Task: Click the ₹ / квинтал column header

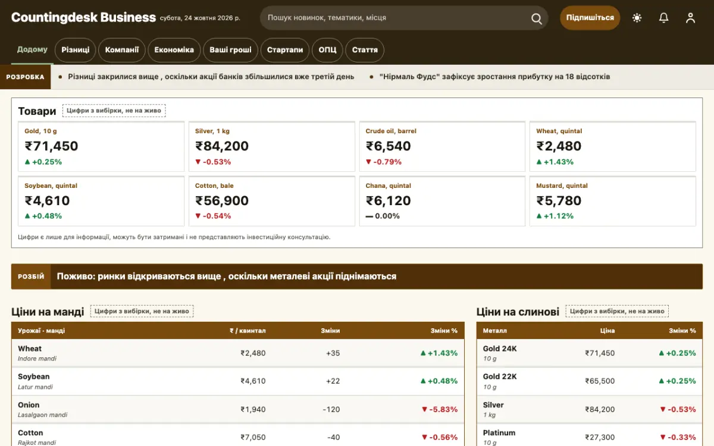Action: point(248,331)
